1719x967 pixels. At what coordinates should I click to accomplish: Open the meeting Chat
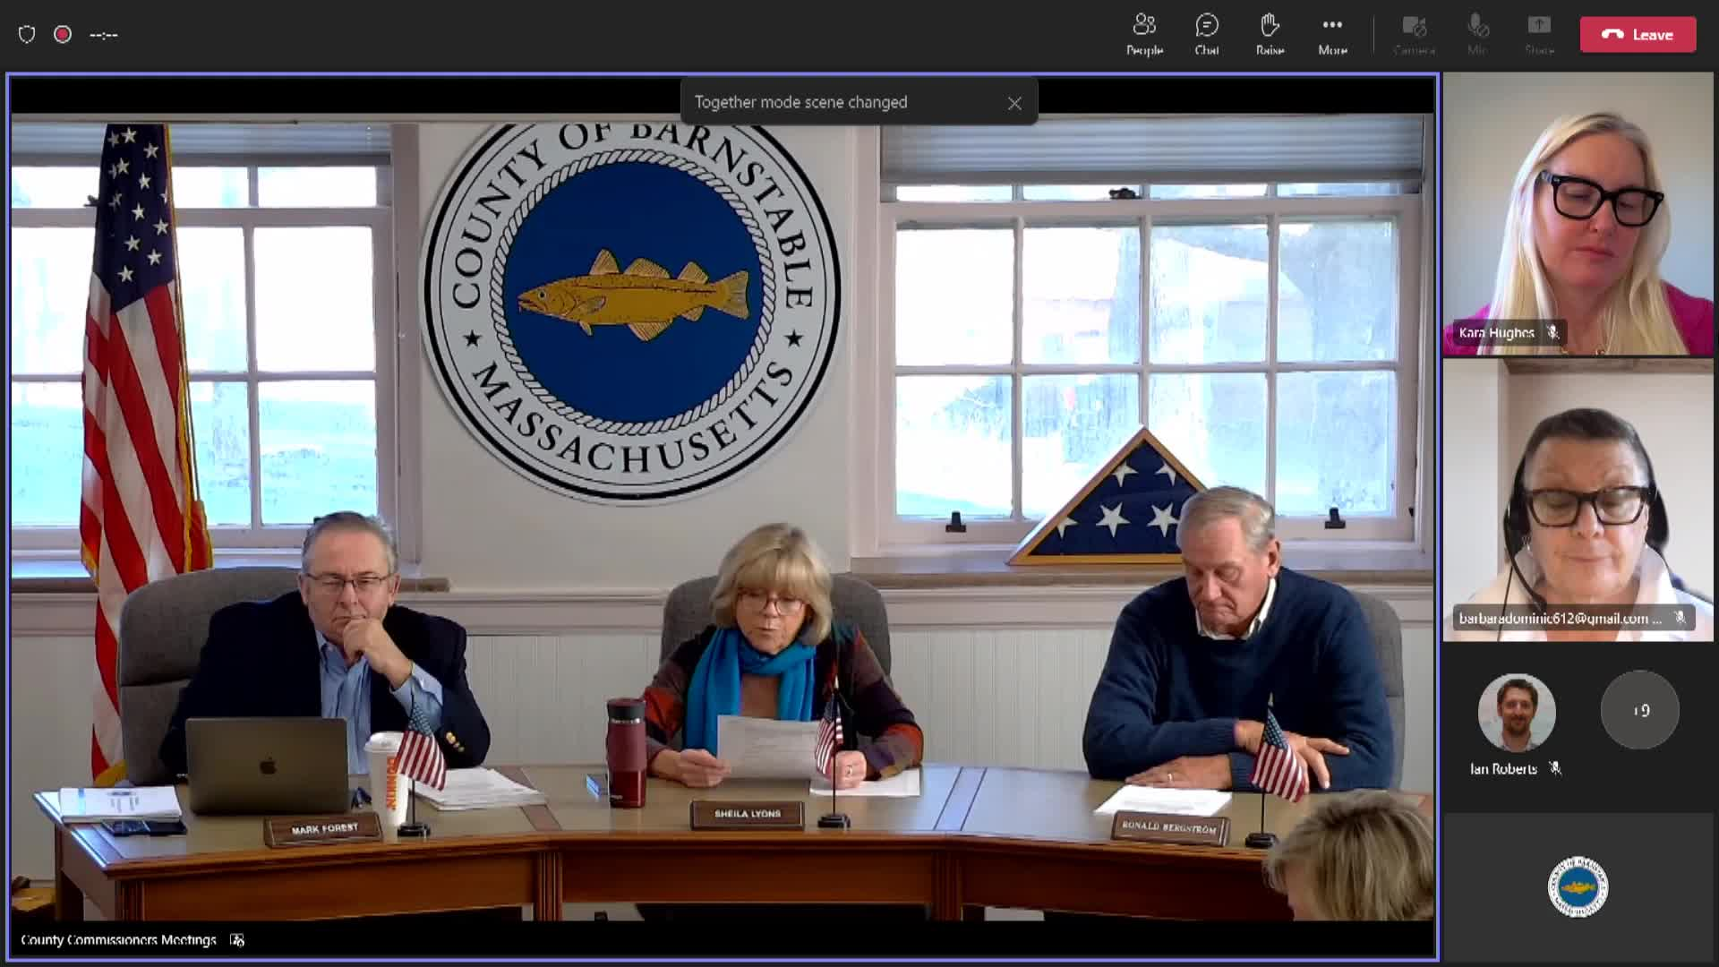1207,34
